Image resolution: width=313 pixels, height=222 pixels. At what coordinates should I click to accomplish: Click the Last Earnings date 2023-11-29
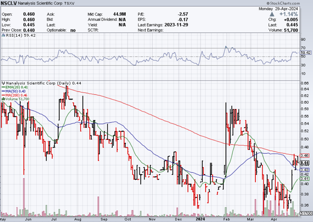pyautogui.click(x=176, y=25)
